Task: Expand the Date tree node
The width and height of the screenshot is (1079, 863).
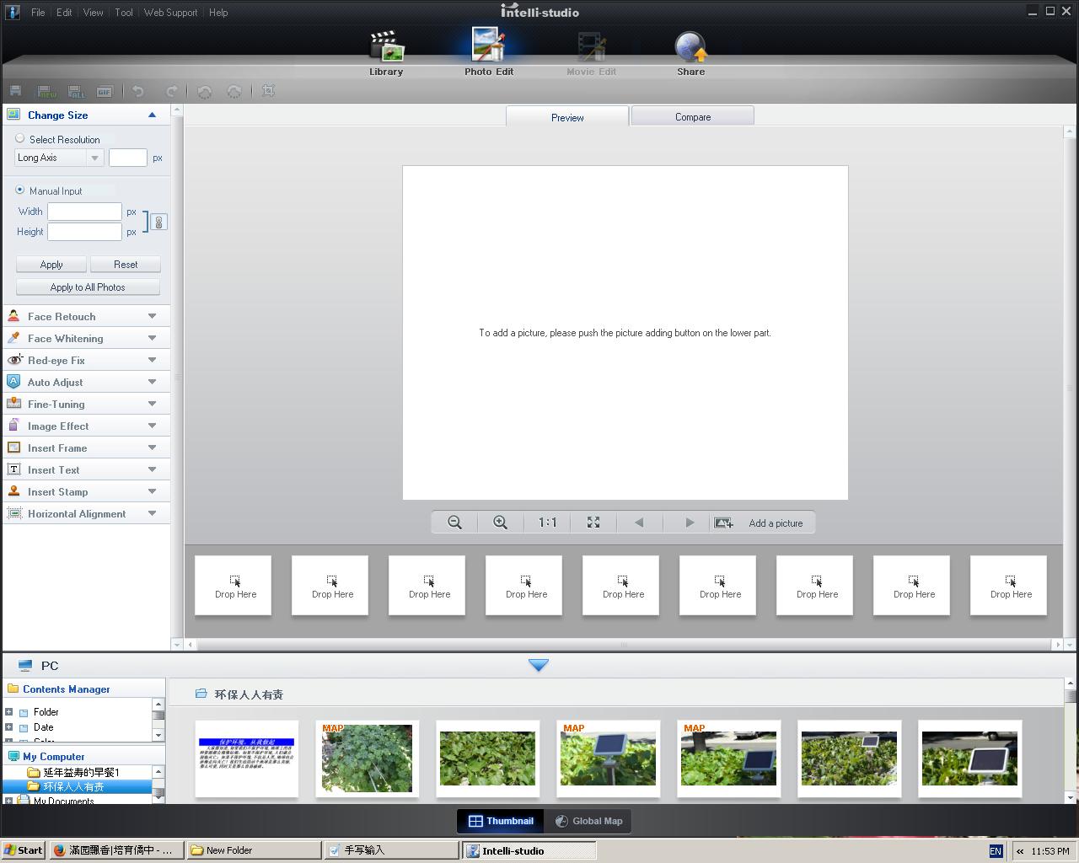Action: [9, 727]
